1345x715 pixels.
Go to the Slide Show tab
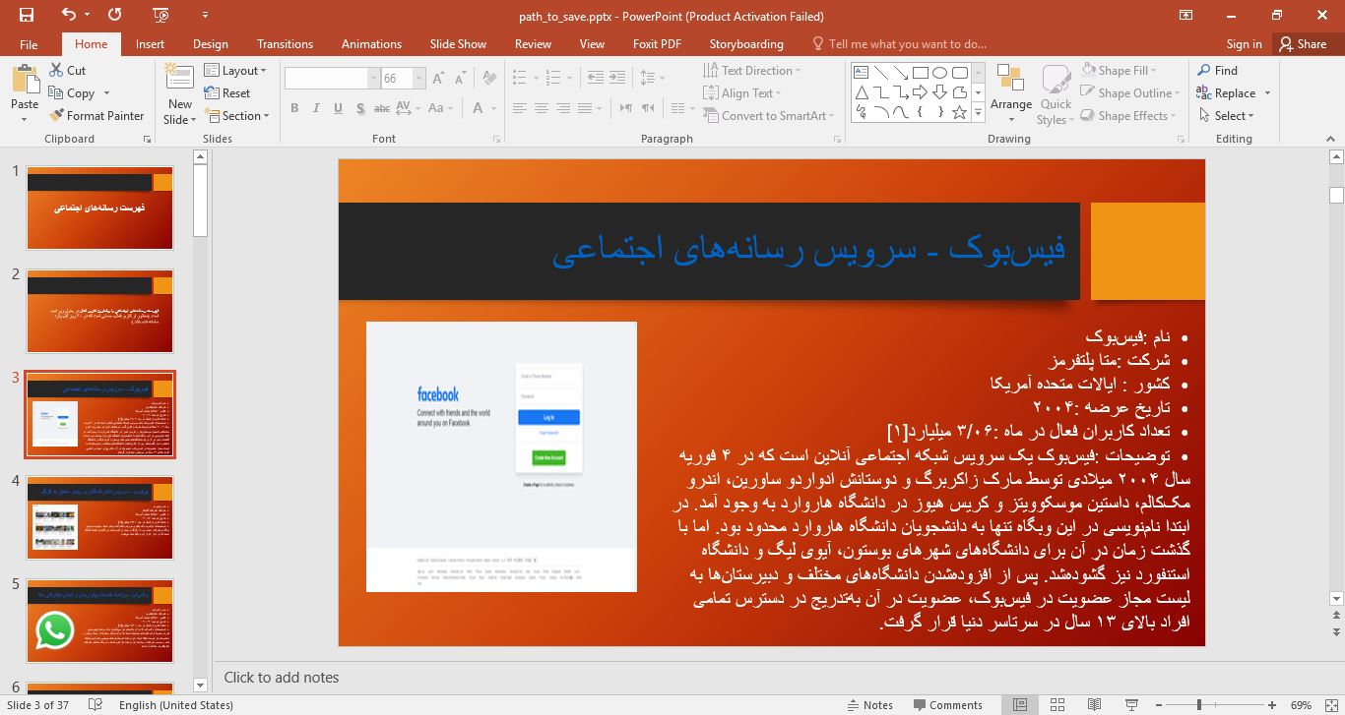458,44
